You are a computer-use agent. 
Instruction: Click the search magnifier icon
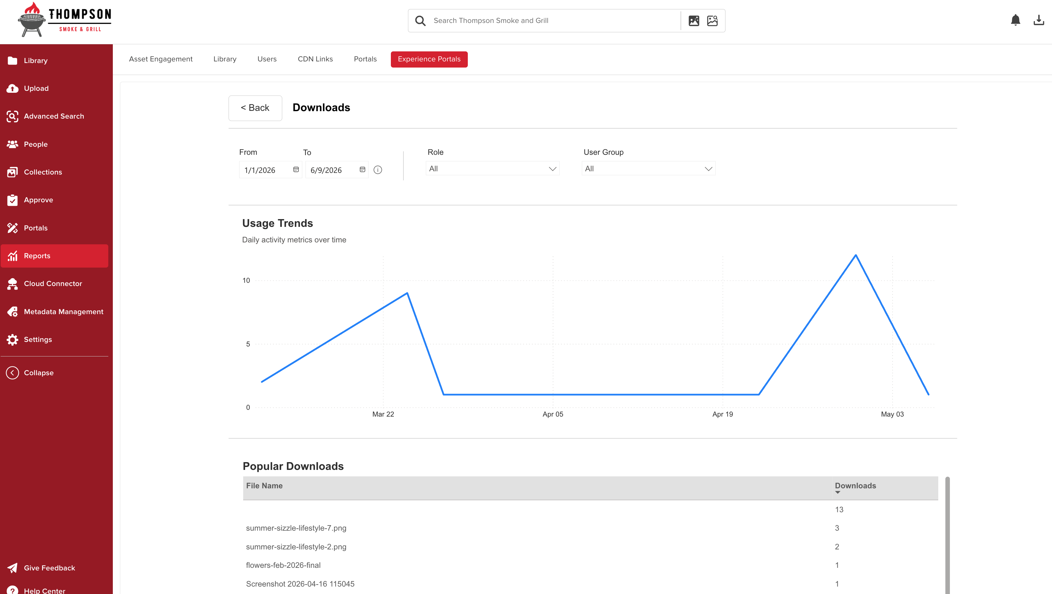(x=420, y=21)
